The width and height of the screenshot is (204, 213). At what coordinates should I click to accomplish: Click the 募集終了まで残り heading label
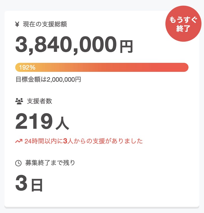tap(50, 163)
